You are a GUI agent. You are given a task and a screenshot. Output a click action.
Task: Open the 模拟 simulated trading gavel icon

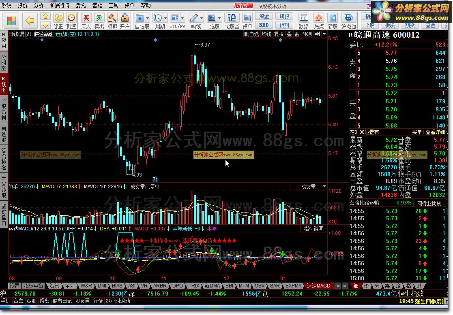(112, 18)
